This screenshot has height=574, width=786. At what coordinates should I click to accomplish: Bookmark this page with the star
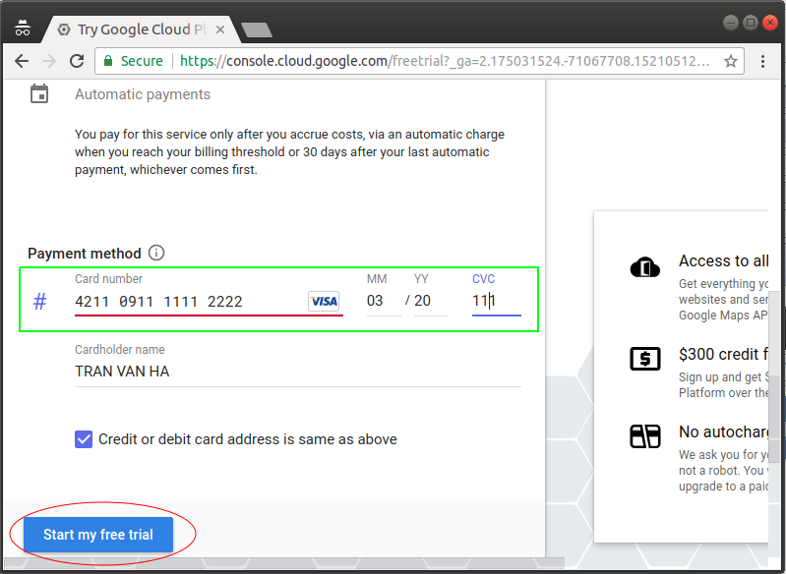coord(731,61)
